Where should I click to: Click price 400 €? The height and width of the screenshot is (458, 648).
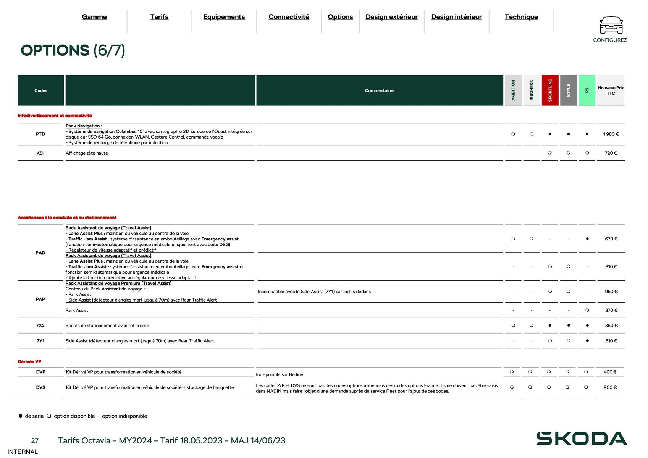(610, 372)
